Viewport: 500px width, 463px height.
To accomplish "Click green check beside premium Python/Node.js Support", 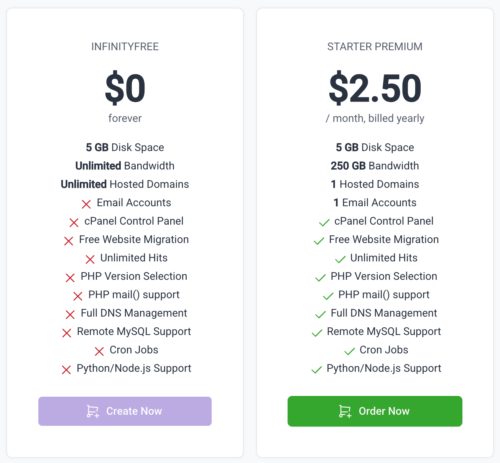I will coord(316,370).
